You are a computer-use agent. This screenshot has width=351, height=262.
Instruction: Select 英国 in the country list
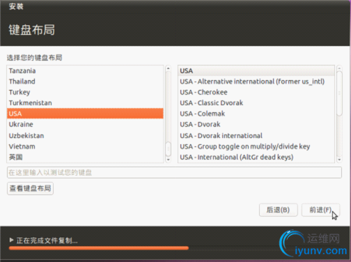(85, 157)
